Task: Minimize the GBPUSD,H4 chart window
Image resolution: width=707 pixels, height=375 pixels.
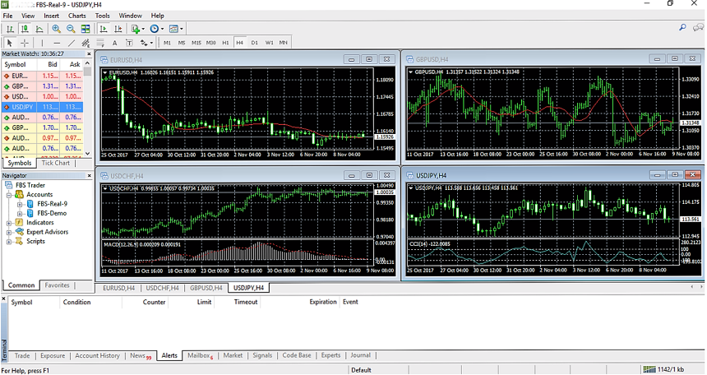Action: (658, 58)
